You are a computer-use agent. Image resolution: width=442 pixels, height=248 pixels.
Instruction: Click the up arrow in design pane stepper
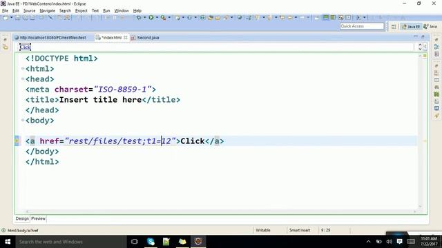pyautogui.click(x=420, y=45)
